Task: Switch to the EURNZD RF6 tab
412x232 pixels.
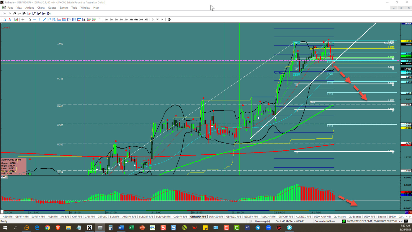Action: 216,217
